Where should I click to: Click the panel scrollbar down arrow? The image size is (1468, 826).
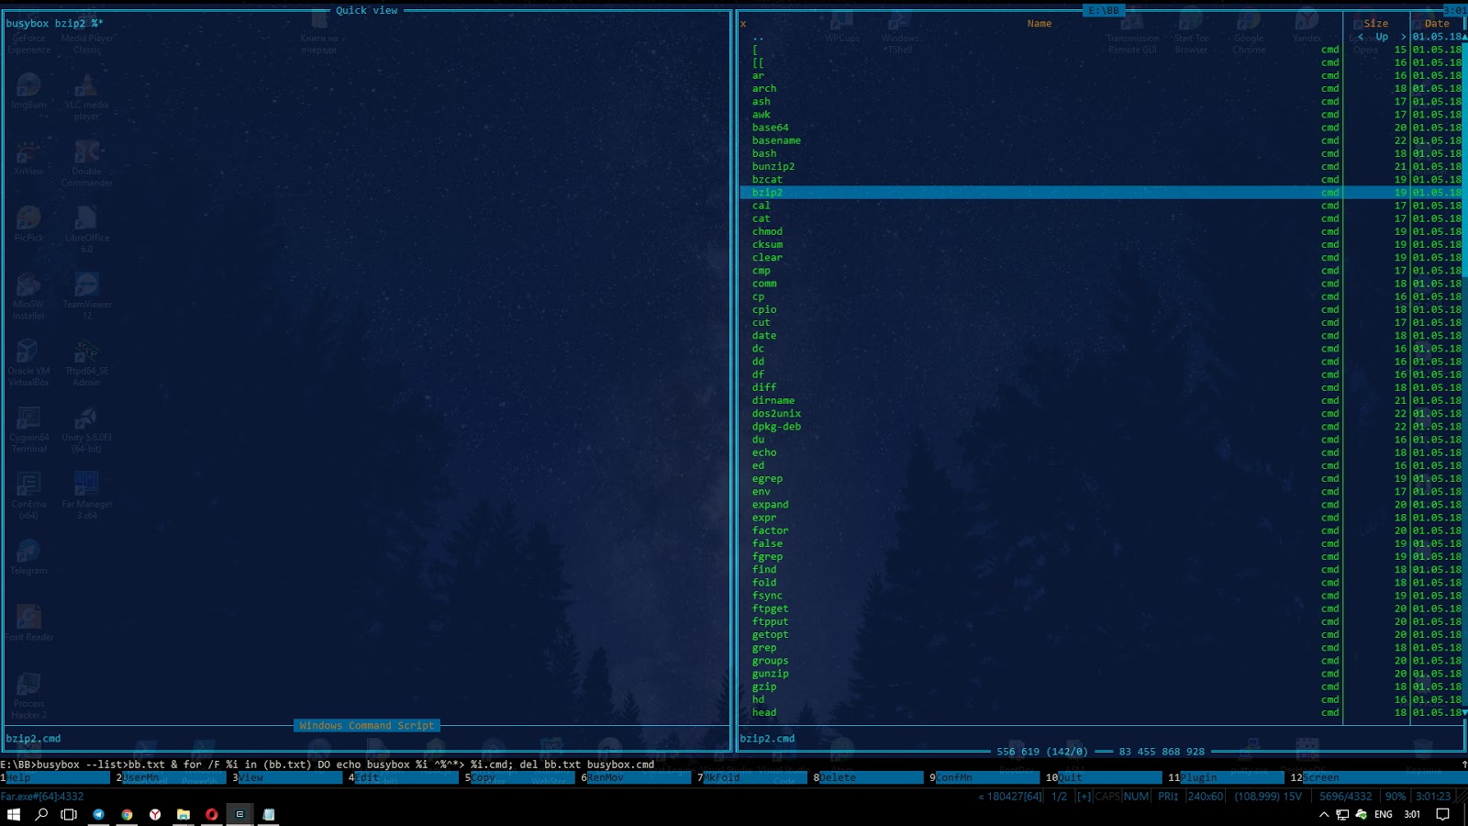(x=1464, y=712)
